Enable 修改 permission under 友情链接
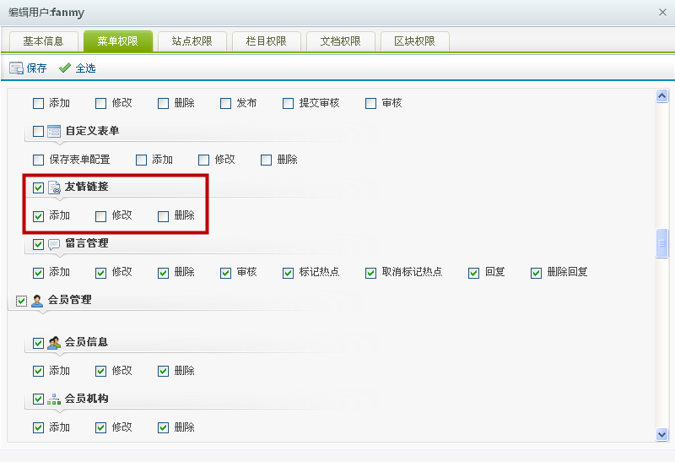 [x=101, y=216]
